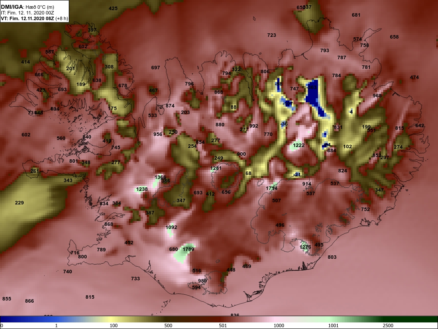Click the map value 752

click(x=365, y=209)
